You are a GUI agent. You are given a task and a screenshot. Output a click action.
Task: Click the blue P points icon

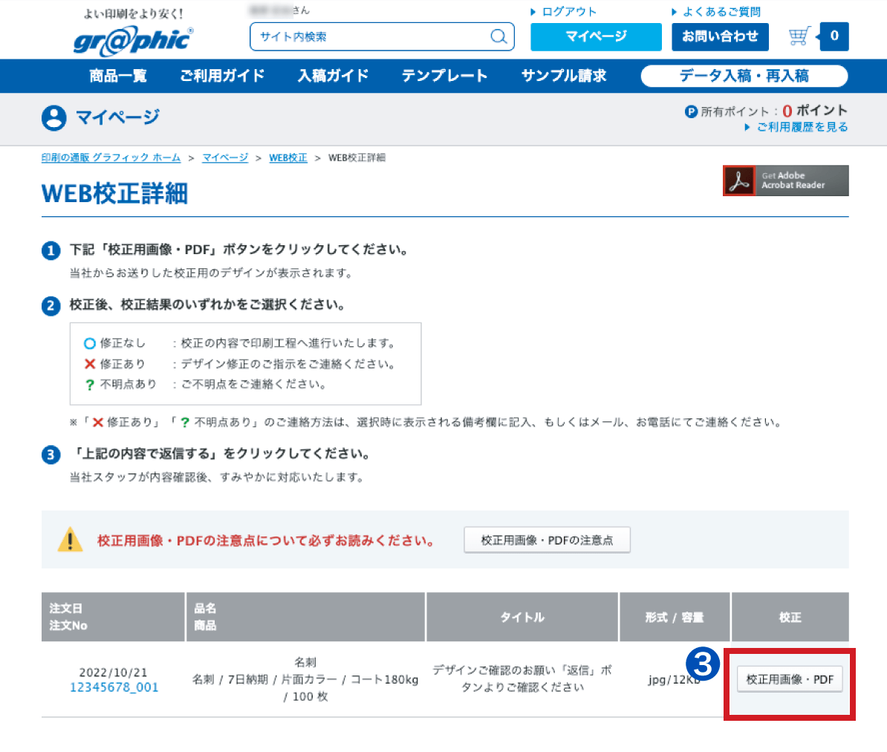[691, 111]
